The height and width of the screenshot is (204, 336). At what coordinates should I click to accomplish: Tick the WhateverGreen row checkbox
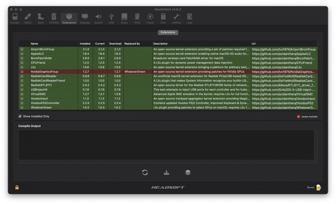tap(22, 107)
